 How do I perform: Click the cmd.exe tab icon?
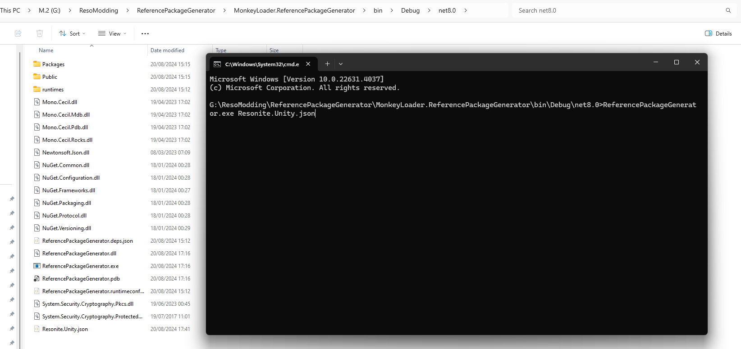(x=217, y=64)
